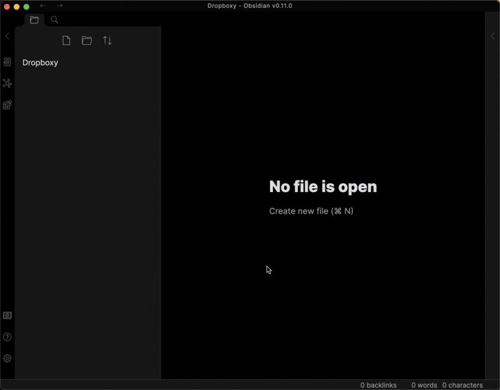Create a new note with the file icon
Image resolution: width=500 pixels, height=390 pixels.
[66, 40]
